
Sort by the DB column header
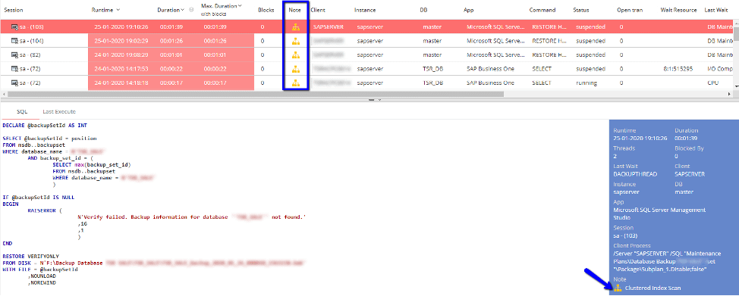point(423,10)
